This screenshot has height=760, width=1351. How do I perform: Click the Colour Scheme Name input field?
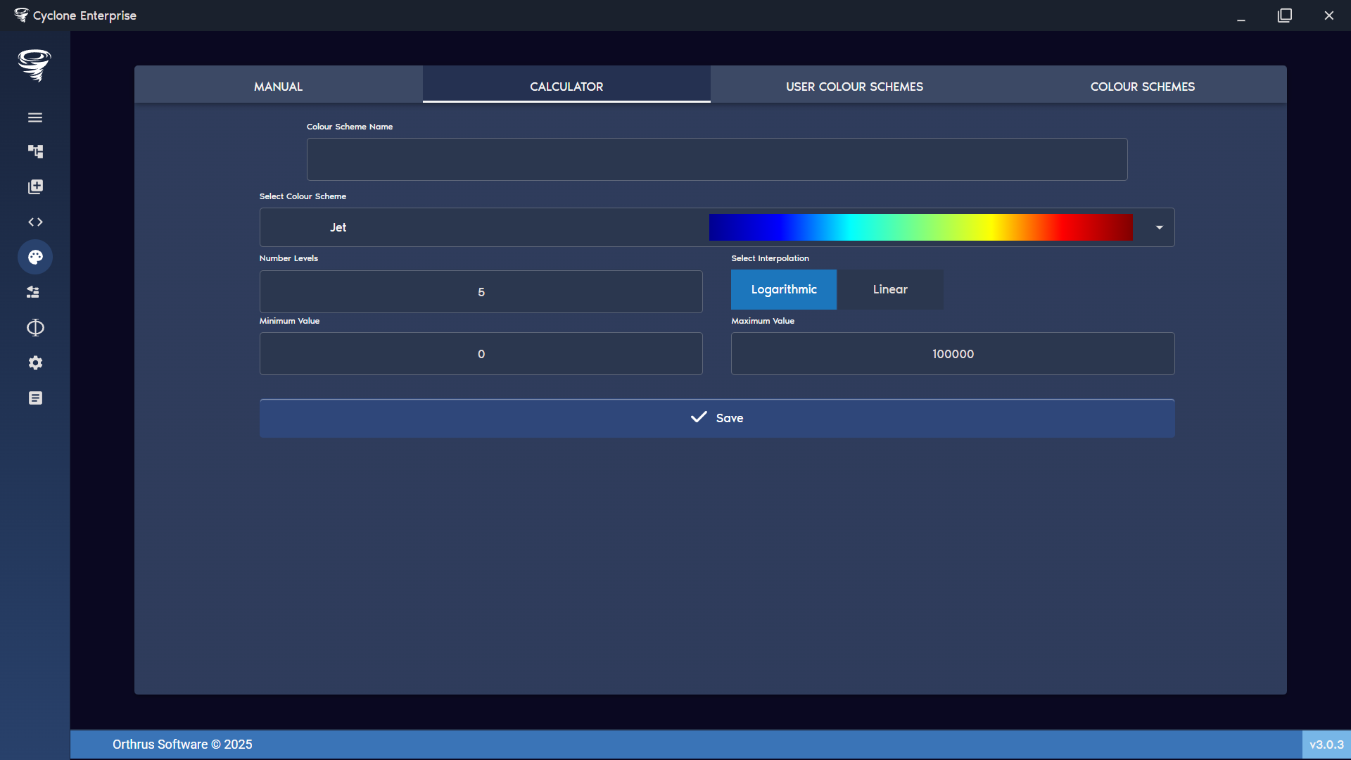[x=716, y=159]
